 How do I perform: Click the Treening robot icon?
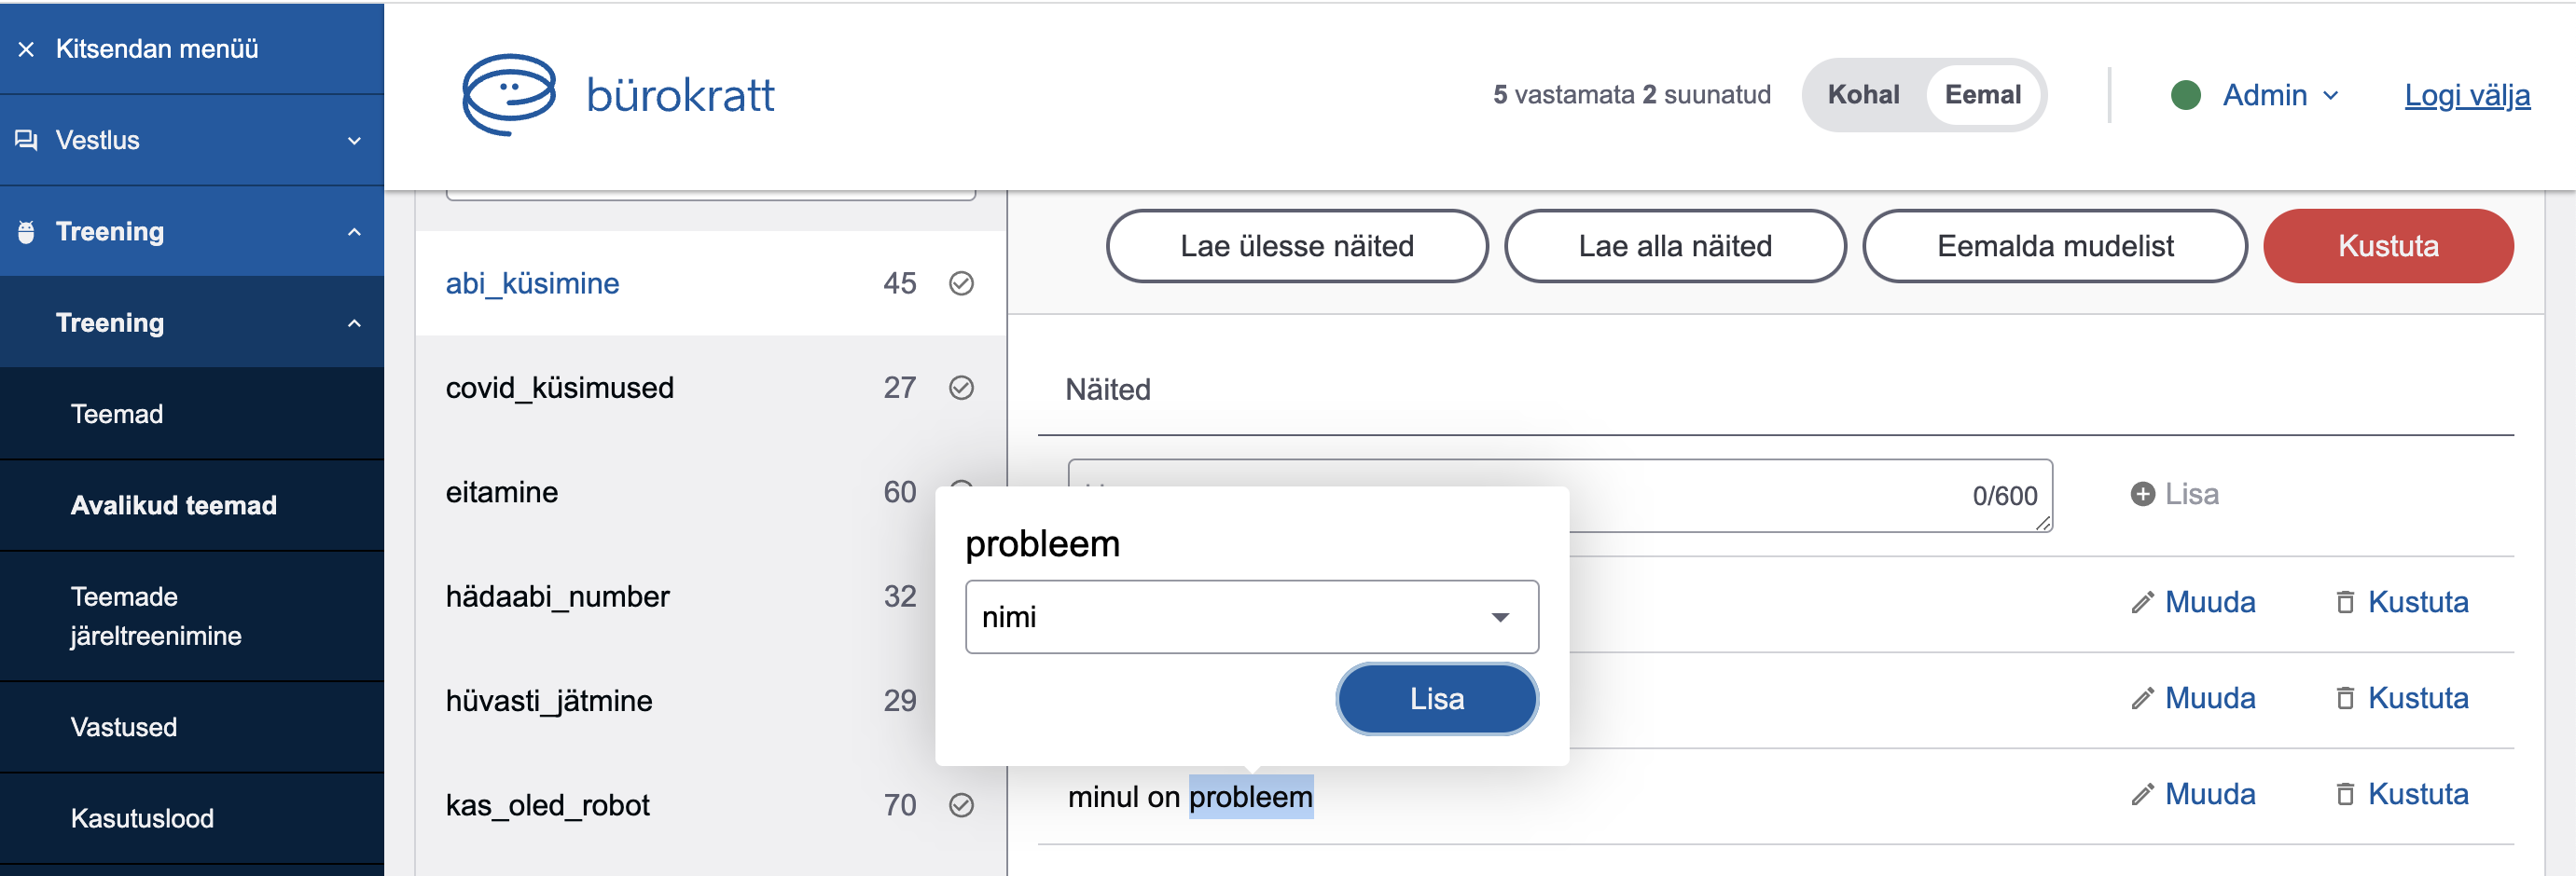[x=27, y=231]
